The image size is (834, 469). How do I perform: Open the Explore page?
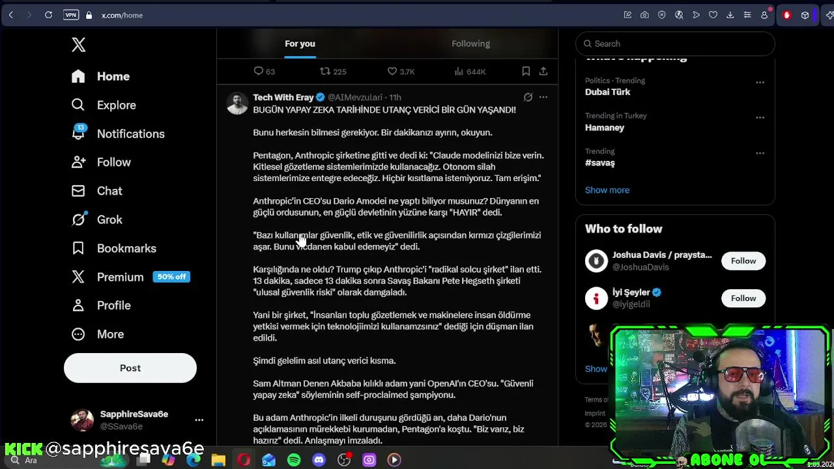click(x=104, y=105)
